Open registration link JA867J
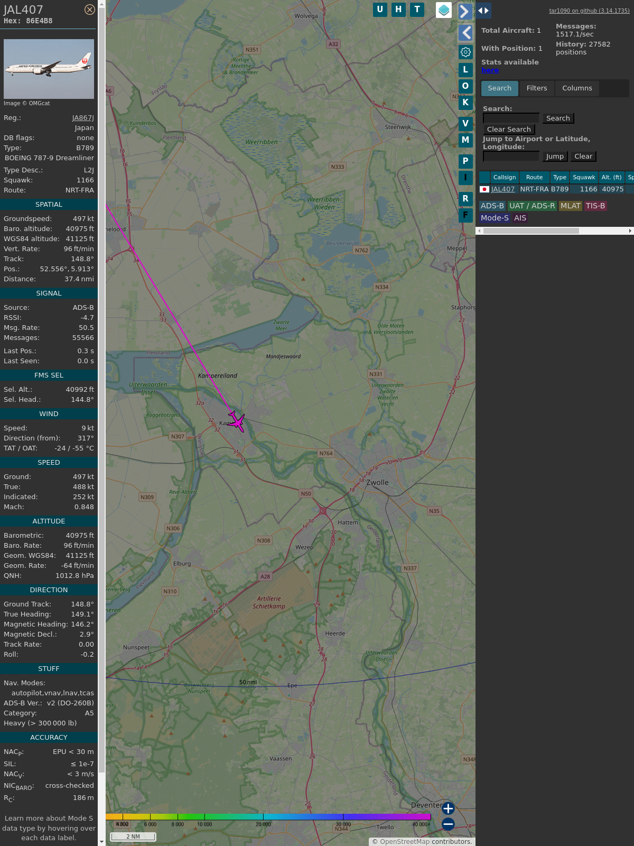The width and height of the screenshot is (634, 846). 83,118
